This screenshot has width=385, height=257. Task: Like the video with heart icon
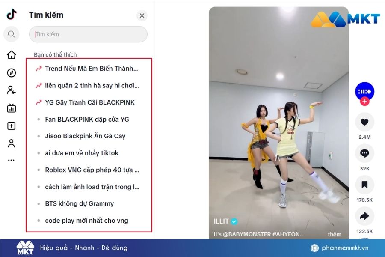(x=364, y=122)
